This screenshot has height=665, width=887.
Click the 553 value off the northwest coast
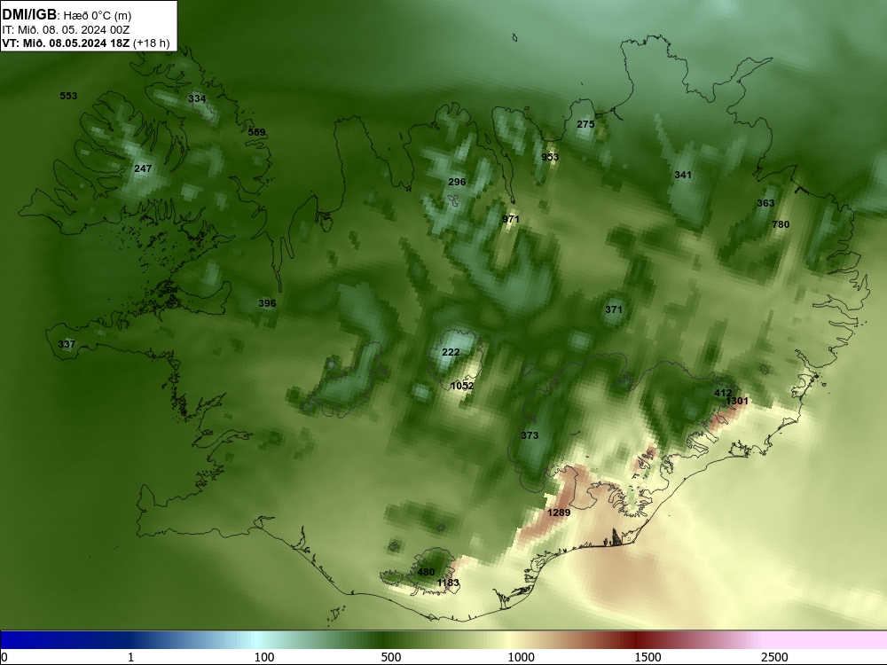(68, 96)
